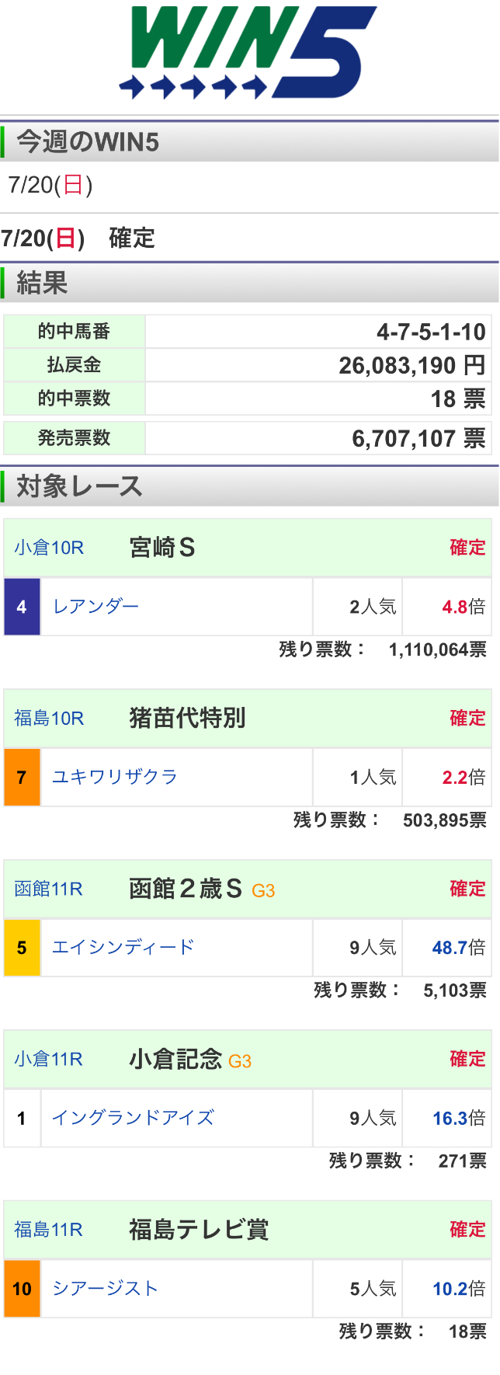This screenshot has height=1375, width=500.
Task: Click the WIN5 logo banner
Action: (x=248, y=53)
